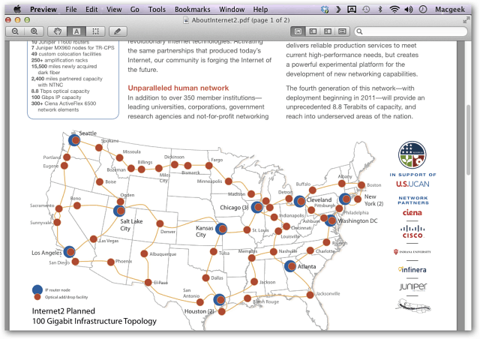The image size is (480, 339).
Task: Open the Help menu
Action: click(x=260, y=10)
